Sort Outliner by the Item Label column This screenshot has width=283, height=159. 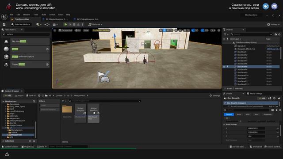[x=235, y=39]
